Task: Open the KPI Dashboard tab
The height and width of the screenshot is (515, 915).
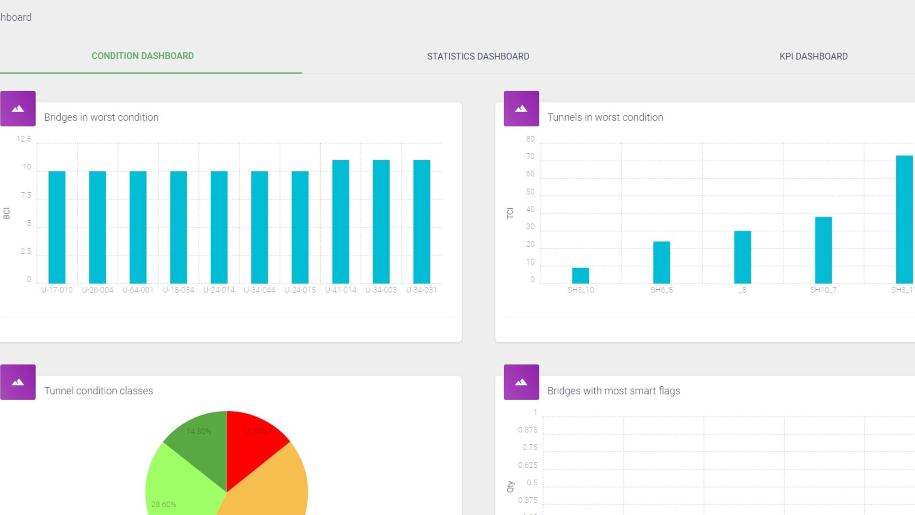Action: (813, 56)
